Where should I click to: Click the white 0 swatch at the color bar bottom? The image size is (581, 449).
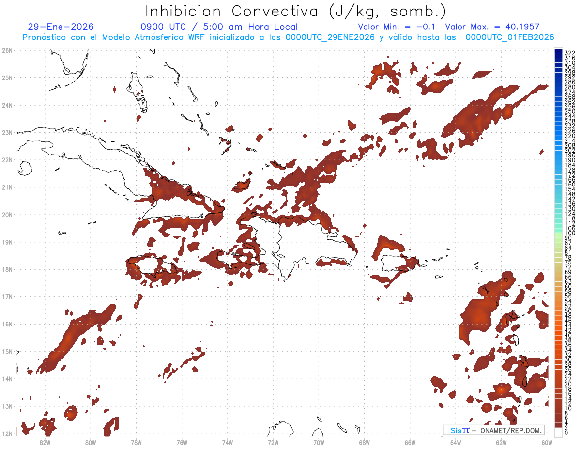558,433
